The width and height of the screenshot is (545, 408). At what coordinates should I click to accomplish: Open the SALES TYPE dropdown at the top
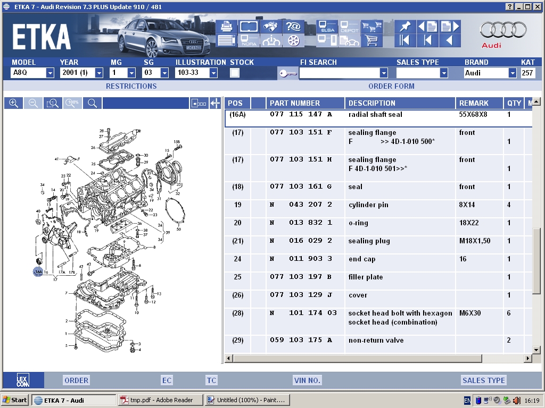[443, 73]
